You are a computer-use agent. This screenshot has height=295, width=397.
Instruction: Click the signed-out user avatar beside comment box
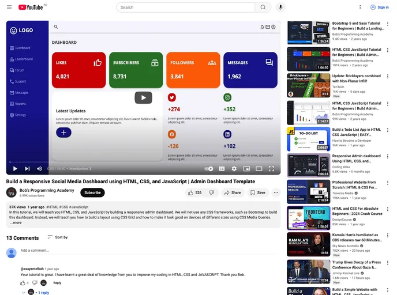(x=12, y=253)
